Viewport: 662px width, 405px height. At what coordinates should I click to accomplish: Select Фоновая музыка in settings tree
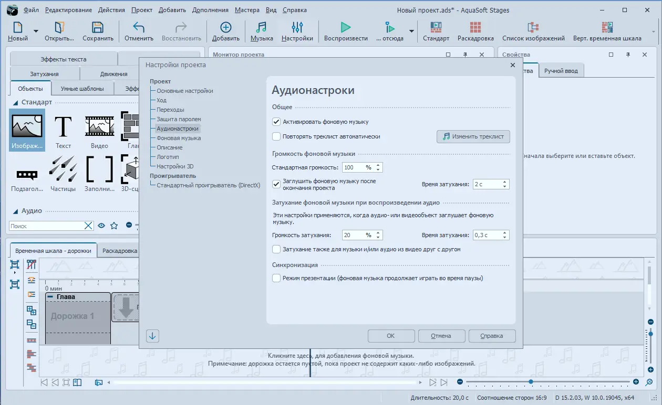(x=179, y=138)
